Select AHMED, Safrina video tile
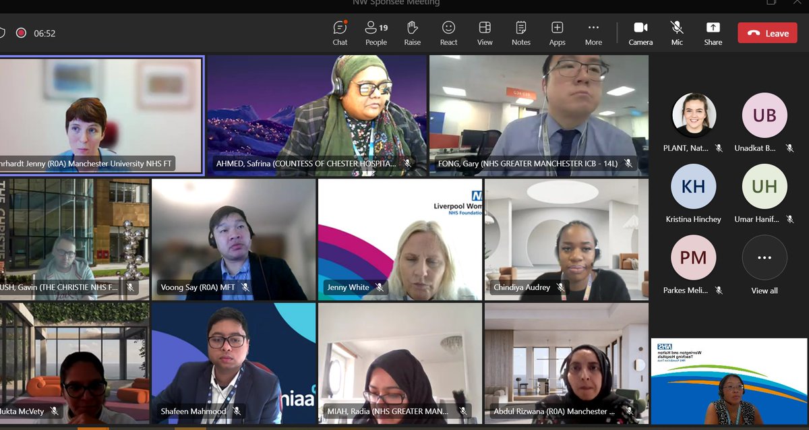This screenshot has height=430, width=809. click(x=317, y=115)
